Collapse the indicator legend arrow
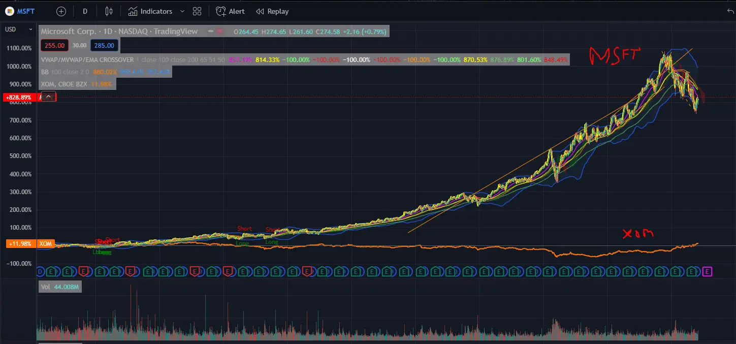Screen dimensions: 736x344 (x=49, y=96)
